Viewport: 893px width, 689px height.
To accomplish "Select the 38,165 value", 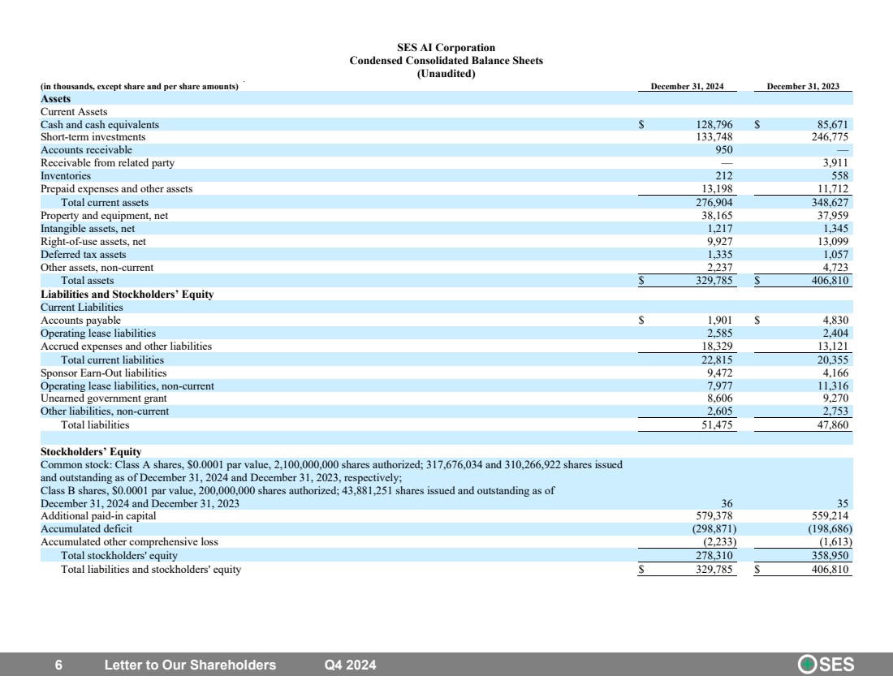I will [717, 216].
